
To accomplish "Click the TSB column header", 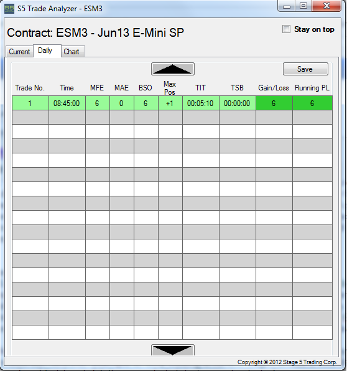I will tap(237, 88).
